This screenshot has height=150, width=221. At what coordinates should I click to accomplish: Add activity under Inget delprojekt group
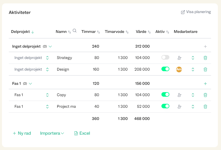[x=205, y=47]
